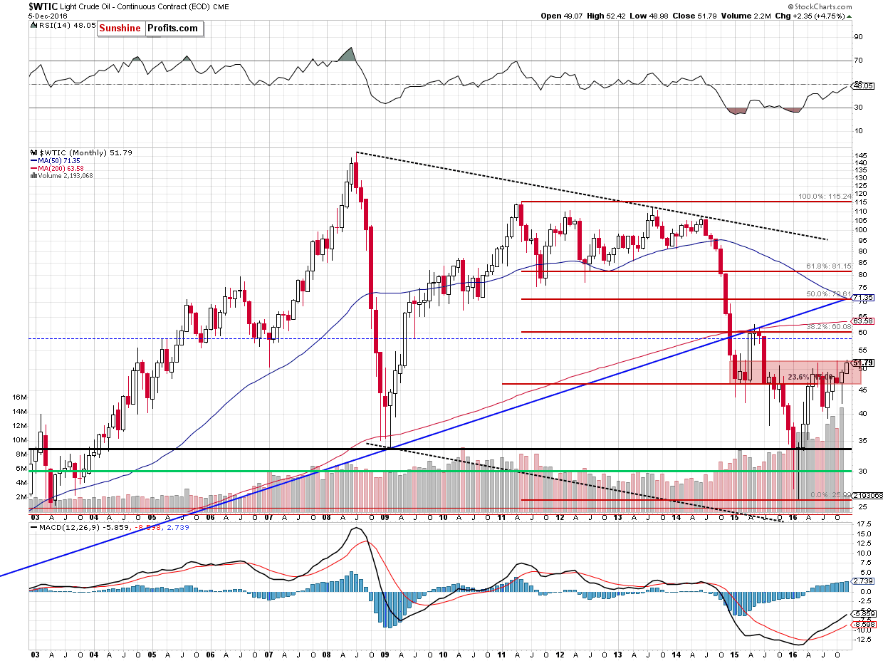Click the RSI(14) 48.05 indicator label
Image resolution: width=883 pixels, height=661 pixels.
coord(68,26)
